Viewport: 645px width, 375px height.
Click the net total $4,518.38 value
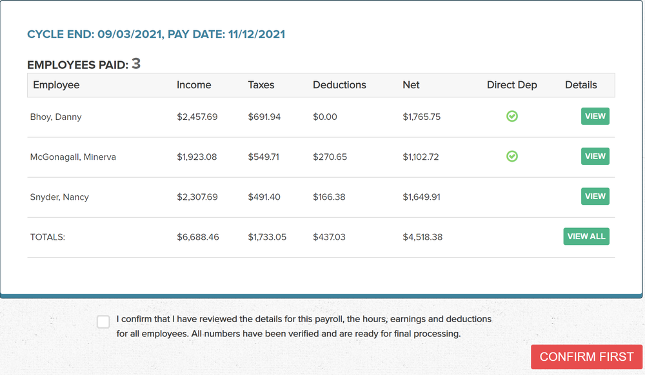pyautogui.click(x=422, y=236)
